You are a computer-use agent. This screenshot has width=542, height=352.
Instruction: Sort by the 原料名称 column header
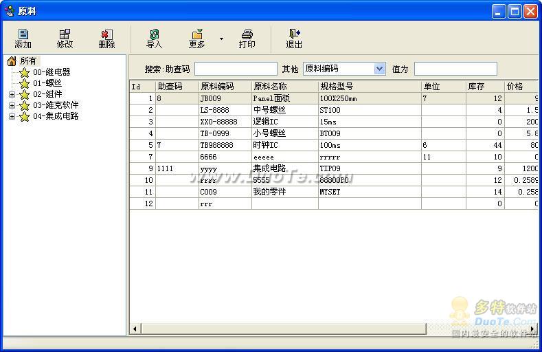285,87
